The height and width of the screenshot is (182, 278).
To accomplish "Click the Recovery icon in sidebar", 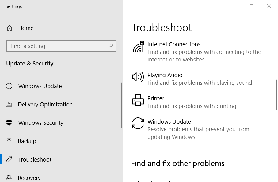I will coord(9,178).
